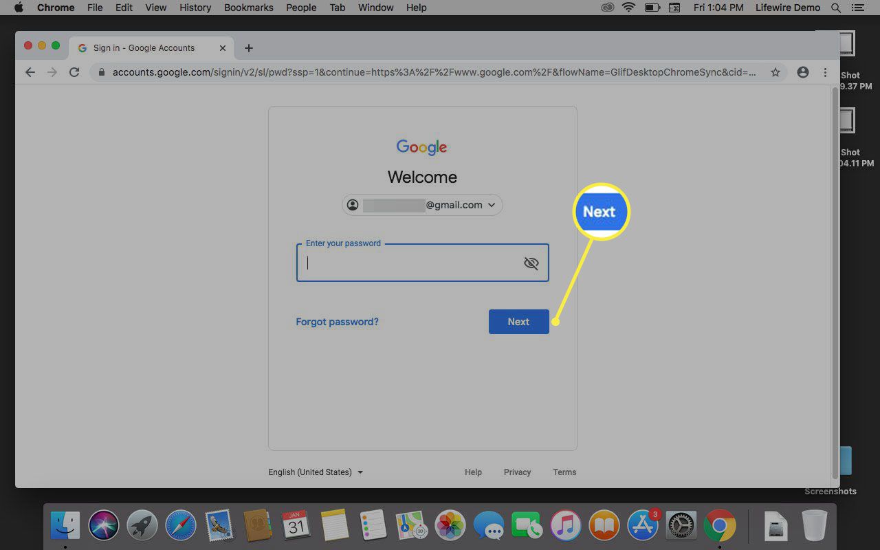This screenshot has height=550, width=880.
Task: Open App Store icon with badge 3
Action: (x=643, y=526)
